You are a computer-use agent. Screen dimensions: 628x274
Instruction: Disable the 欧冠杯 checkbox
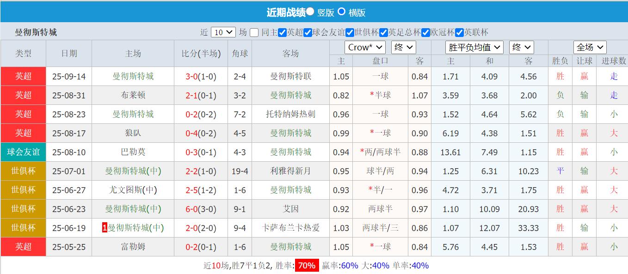coord(425,33)
